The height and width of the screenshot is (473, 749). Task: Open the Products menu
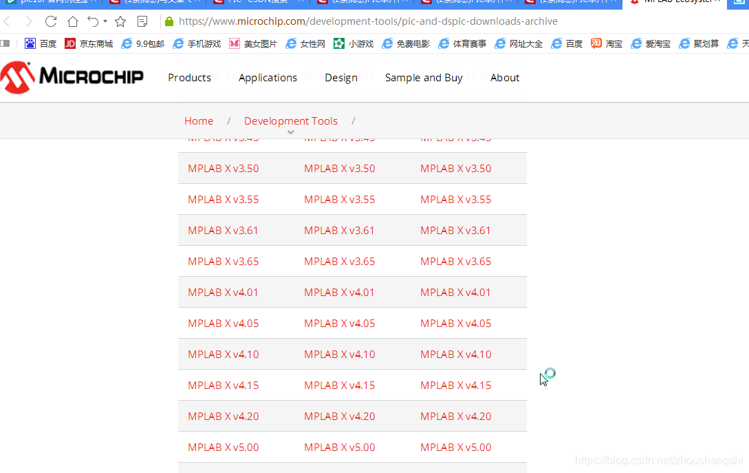pos(189,78)
